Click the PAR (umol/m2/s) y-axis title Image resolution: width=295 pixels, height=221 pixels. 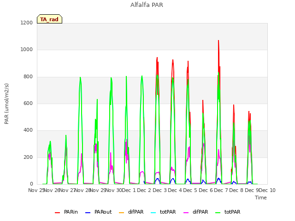[x=6, y=104]
